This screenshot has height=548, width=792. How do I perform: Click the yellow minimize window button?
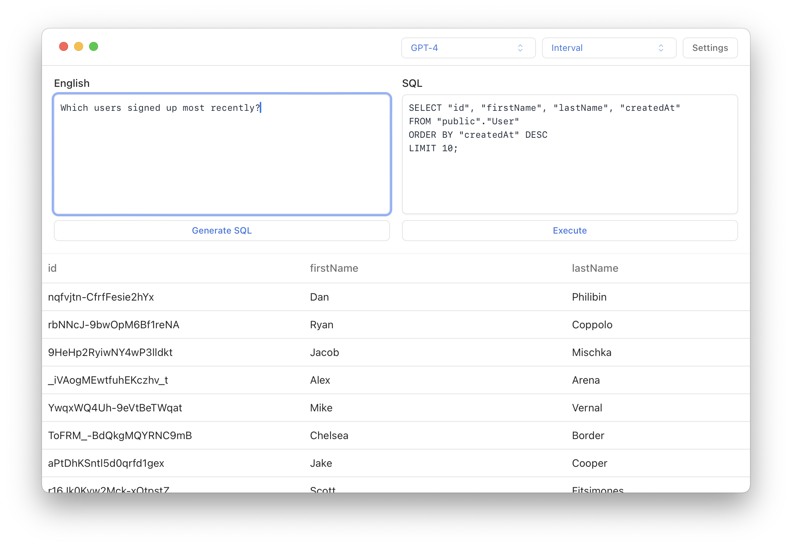79,46
